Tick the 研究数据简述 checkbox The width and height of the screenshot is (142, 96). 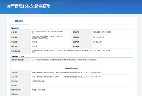(x=87, y=60)
